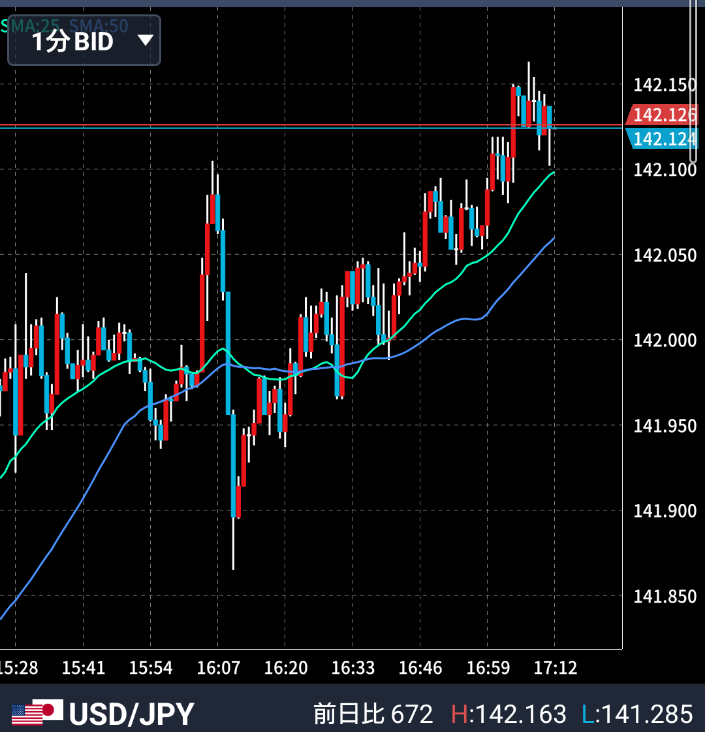
Task: Click the blue 142.124 price tag
Action: pyautogui.click(x=662, y=139)
